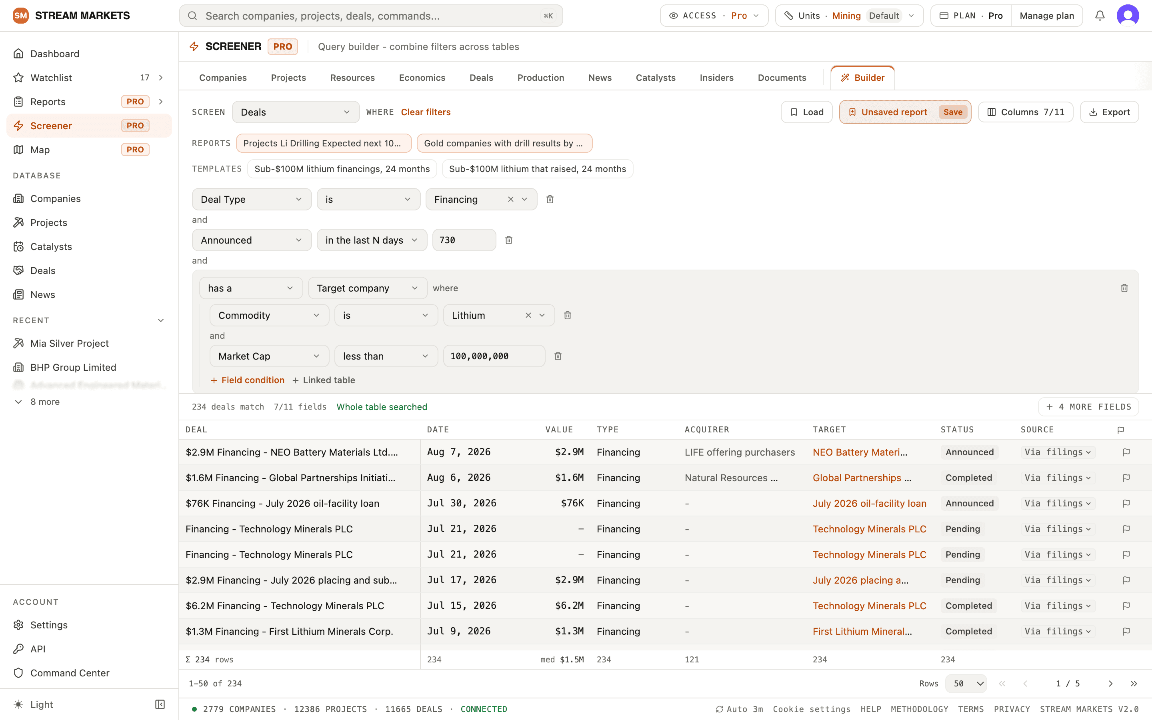1152x720 pixels.
Task: Delete the Announced filter condition
Action: pyautogui.click(x=508, y=240)
